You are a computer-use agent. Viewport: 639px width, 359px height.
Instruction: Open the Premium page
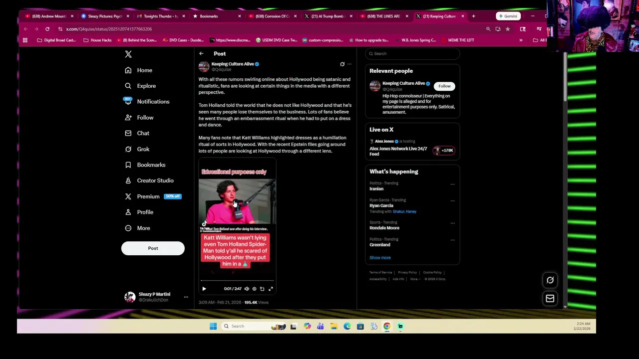[153, 196]
